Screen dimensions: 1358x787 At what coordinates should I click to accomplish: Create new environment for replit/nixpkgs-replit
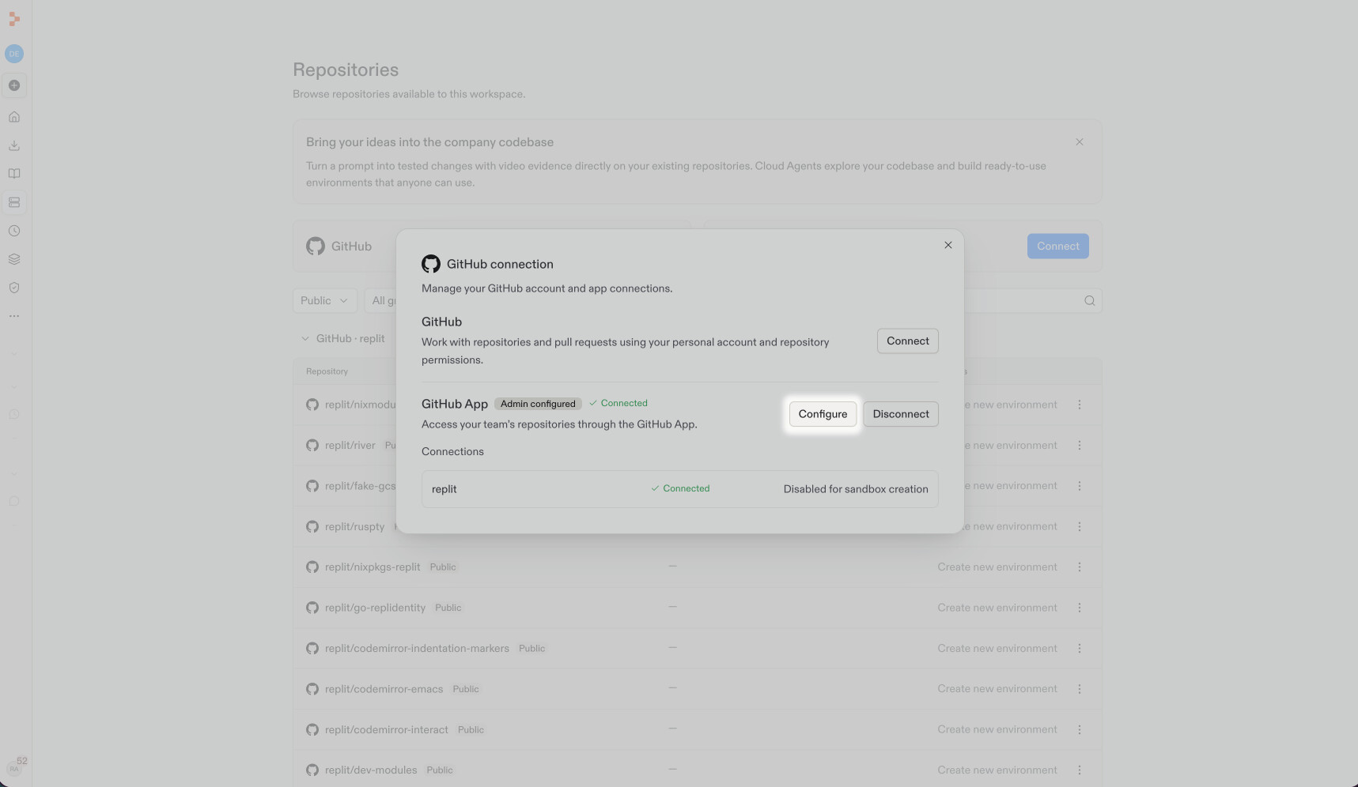pos(997,567)
